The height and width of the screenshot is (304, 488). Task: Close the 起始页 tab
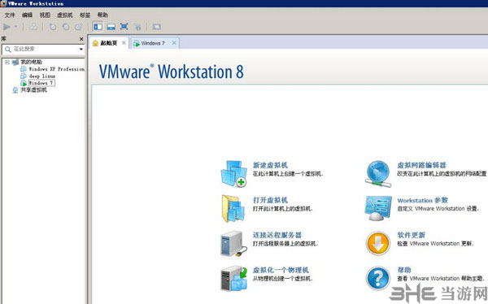[x=124, y=43]
